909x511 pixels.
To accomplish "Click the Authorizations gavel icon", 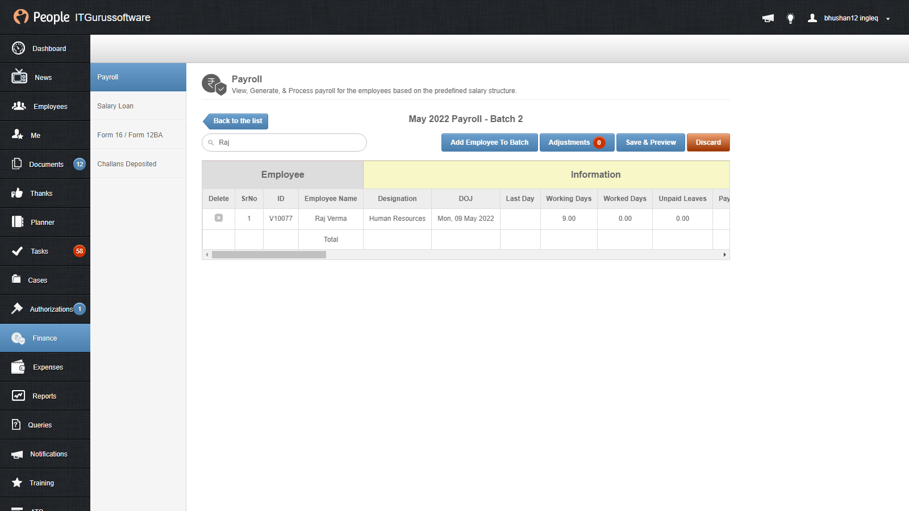I will tap(17, 308).
